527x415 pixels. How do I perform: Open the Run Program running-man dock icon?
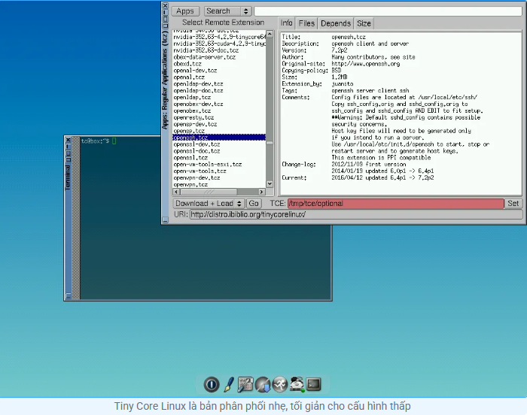tap(280, 384)
